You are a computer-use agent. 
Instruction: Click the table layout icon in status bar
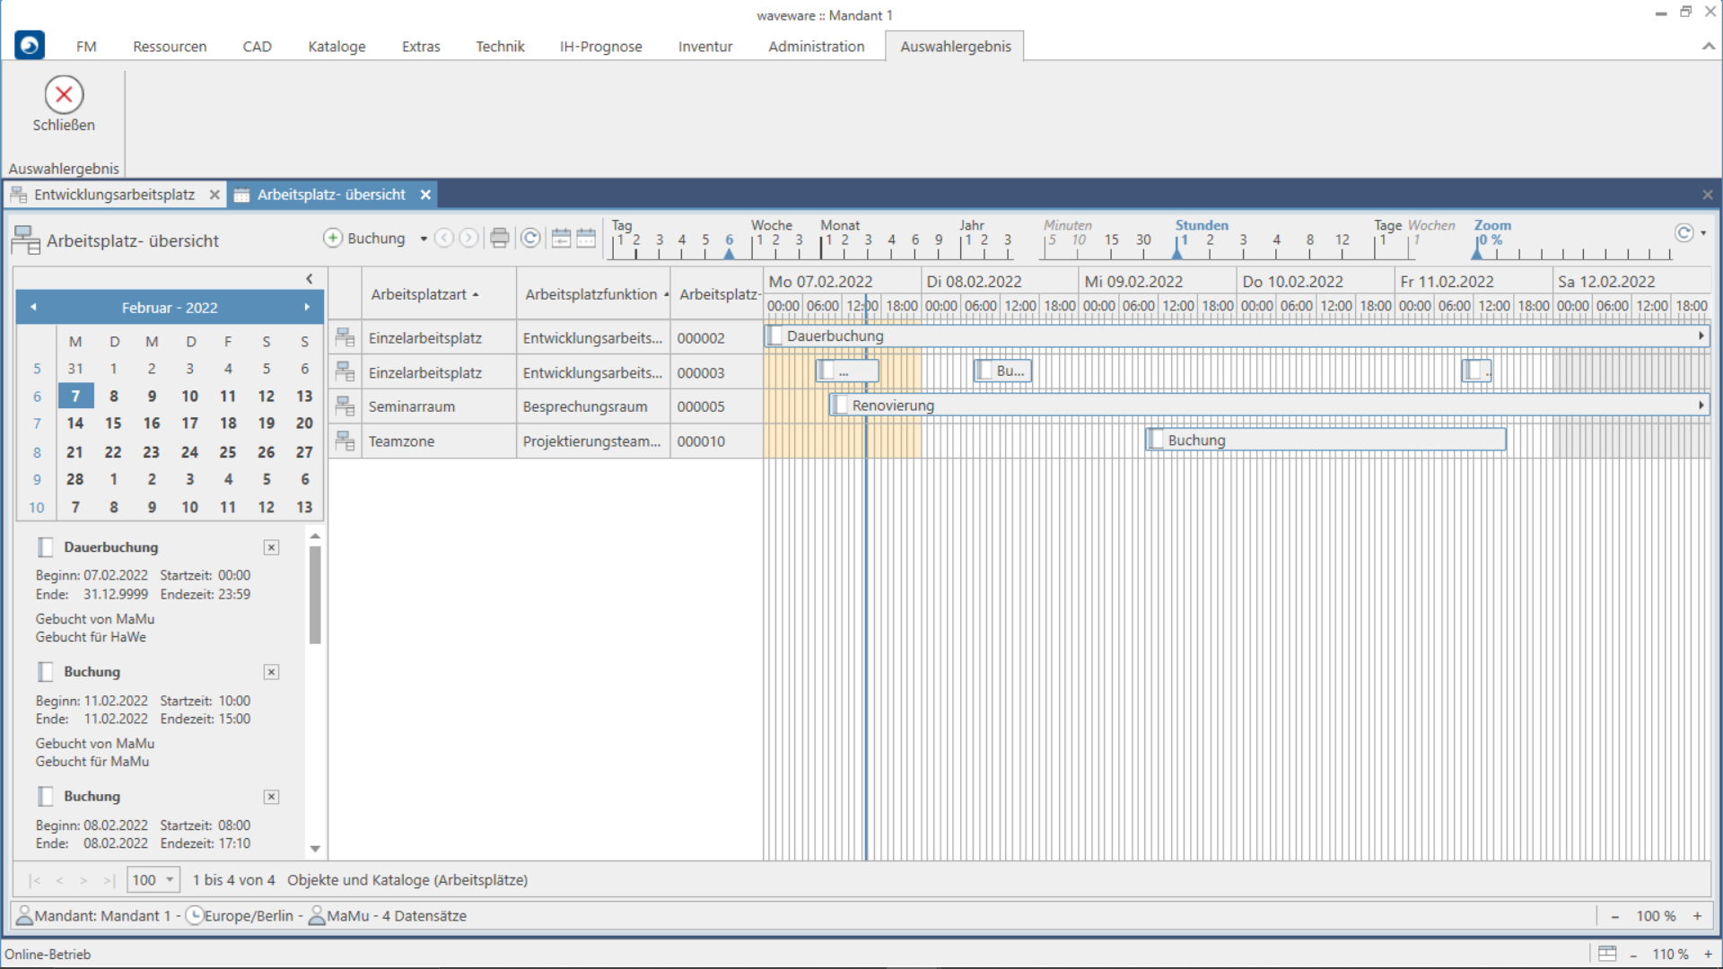[1607, 954]
